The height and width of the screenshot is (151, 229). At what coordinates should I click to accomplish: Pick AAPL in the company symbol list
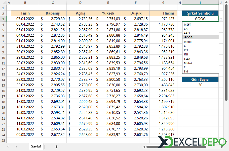pos(201,33)
